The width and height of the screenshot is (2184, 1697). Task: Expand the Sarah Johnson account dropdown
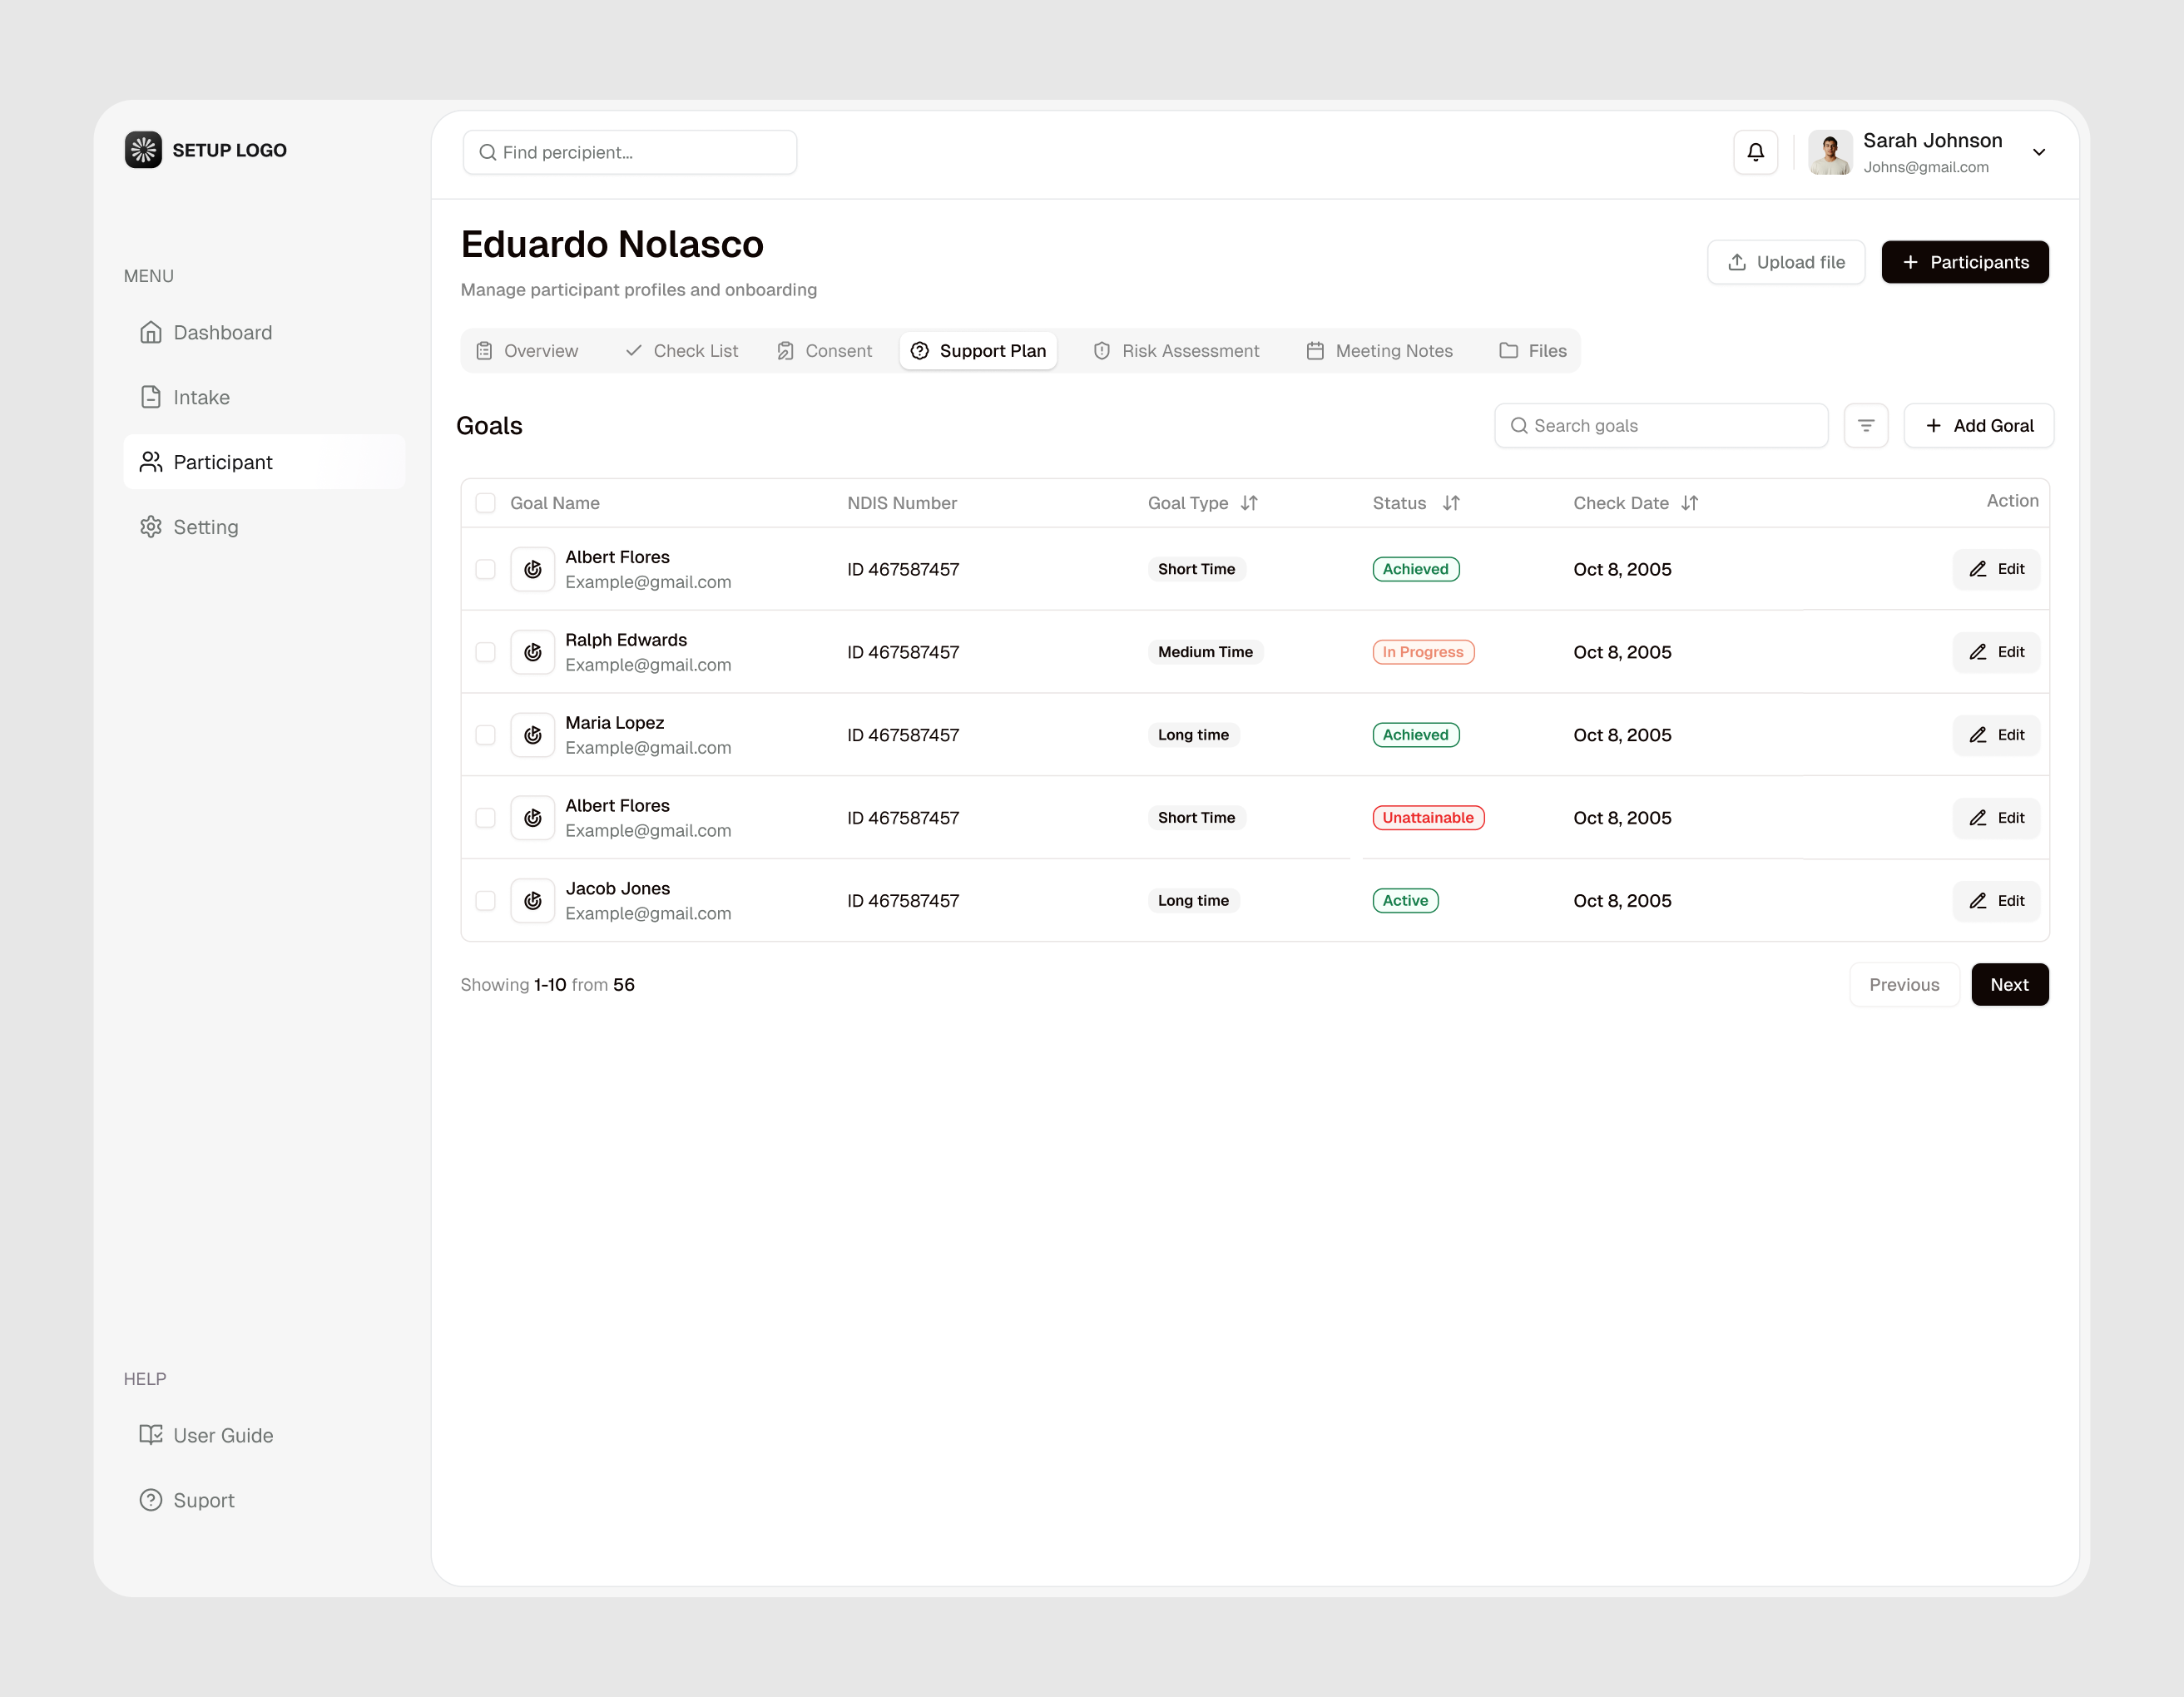coord(2039,152)
